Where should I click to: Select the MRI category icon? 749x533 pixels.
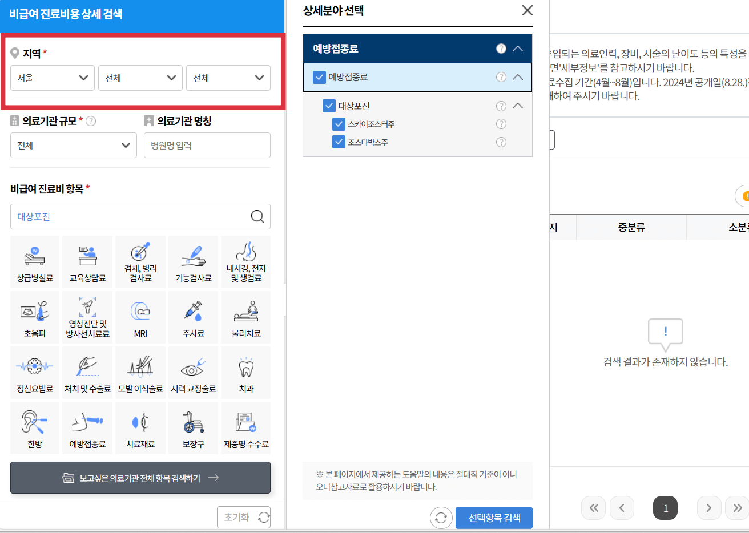pyautogui.click(x=140, y=317)
